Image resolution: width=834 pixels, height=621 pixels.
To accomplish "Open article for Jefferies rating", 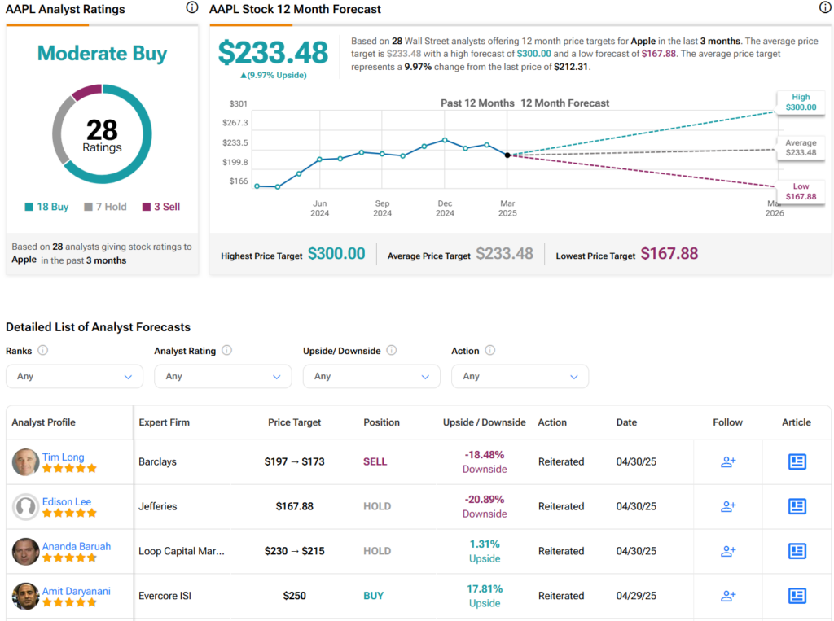I will coord(797,506).
